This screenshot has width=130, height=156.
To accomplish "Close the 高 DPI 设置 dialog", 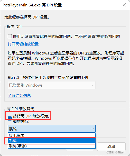I will [x=124, y=5].
